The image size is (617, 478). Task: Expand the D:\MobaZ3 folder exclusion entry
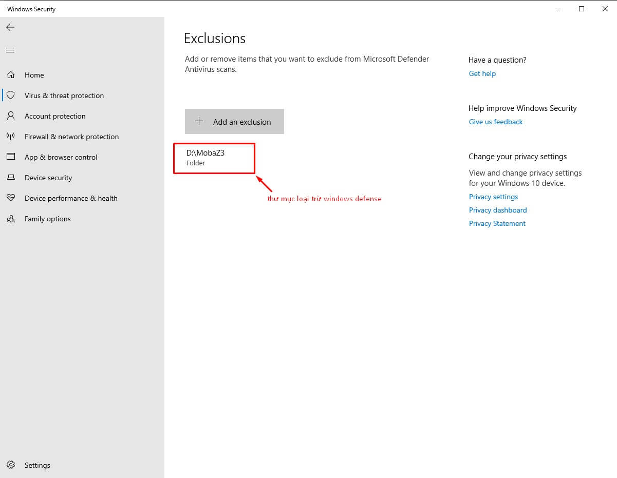click(x=214, y=158)
